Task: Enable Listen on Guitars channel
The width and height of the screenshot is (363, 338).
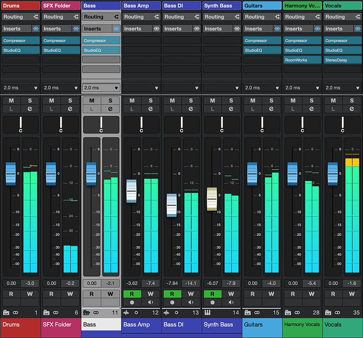Action: [x=253, y=109]
